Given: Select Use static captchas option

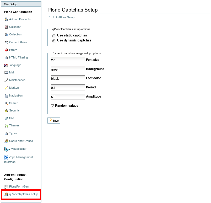Looking at the screenshot, I should [x=54, y=36].
